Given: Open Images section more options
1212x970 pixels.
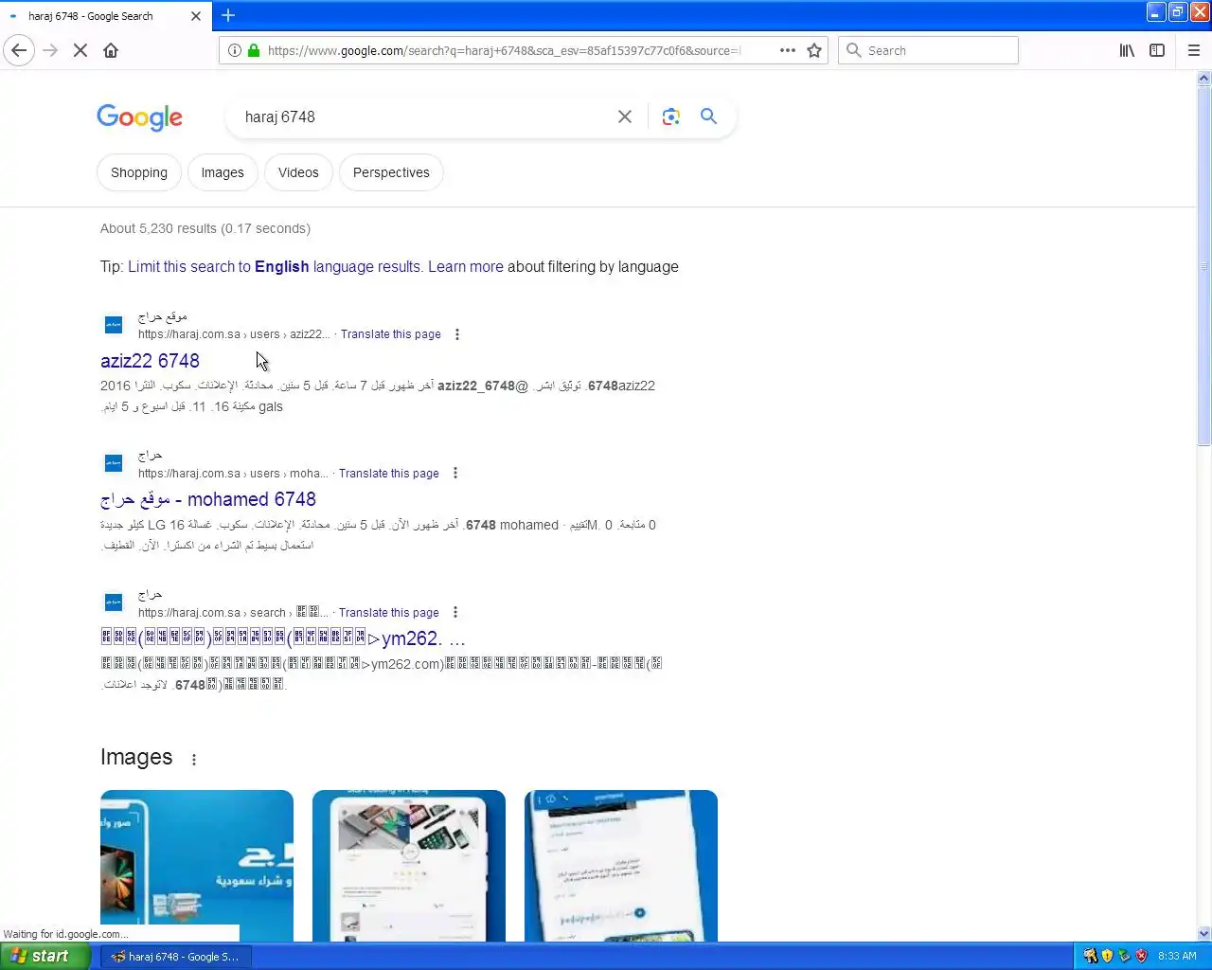Looking at the screenshot, I should point(194,760).
